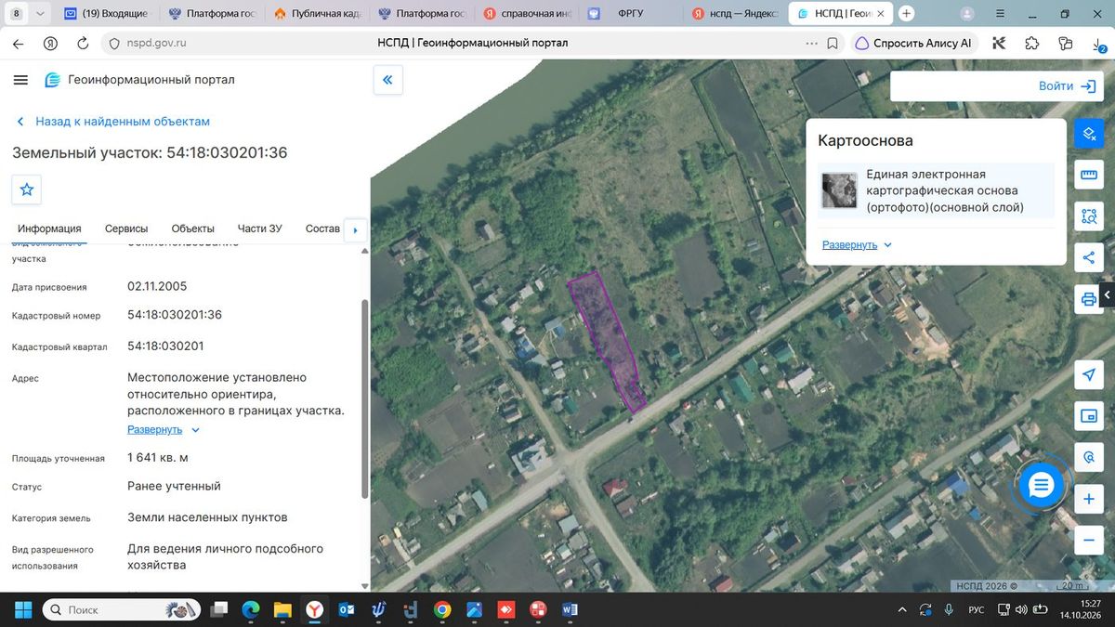Open Windows Start menu

[x=23, y=609]
